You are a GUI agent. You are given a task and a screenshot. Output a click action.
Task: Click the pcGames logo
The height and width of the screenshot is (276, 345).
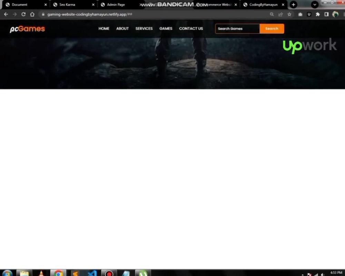tap(27, 29)
